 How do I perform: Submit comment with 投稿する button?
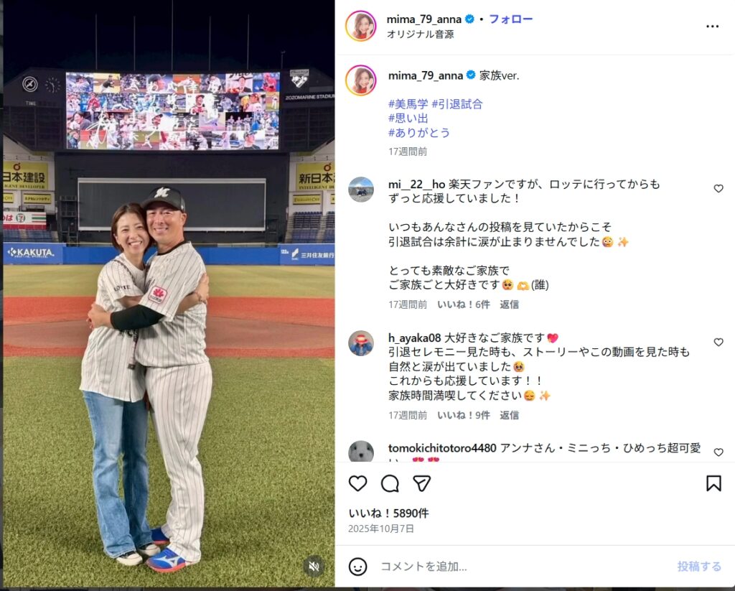699,567
